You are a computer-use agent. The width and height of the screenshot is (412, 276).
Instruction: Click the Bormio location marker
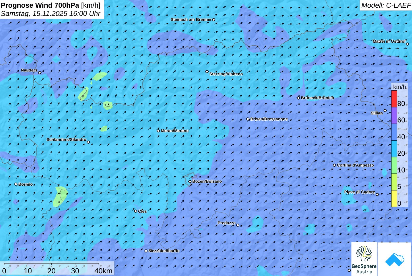click(16, 184)
